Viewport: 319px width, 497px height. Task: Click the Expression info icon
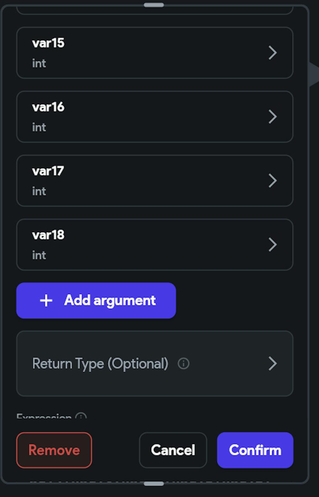(81, 416)
